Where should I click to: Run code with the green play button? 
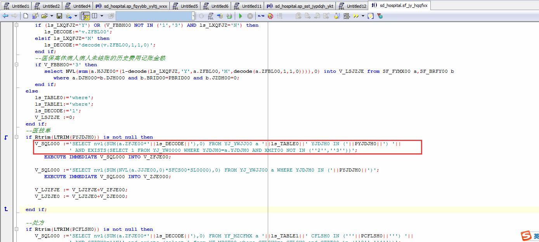(x=240, y=16)
